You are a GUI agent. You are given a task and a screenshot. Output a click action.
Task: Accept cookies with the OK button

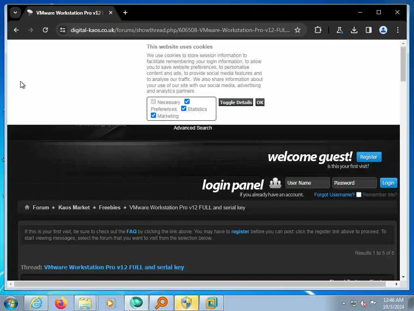pos(260,102)
